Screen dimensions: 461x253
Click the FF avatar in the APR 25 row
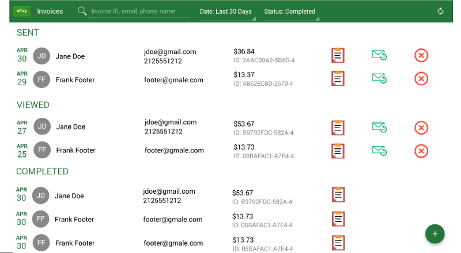pyautogui.click(x=42, y=149)
